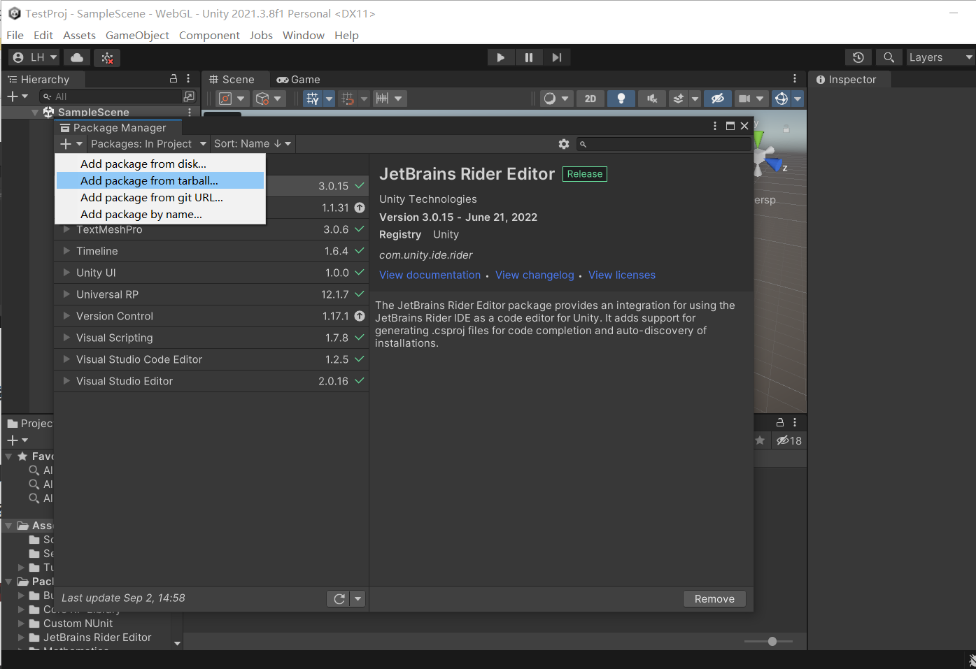Toggle scene lighting bulb icon

pos(621,99)
